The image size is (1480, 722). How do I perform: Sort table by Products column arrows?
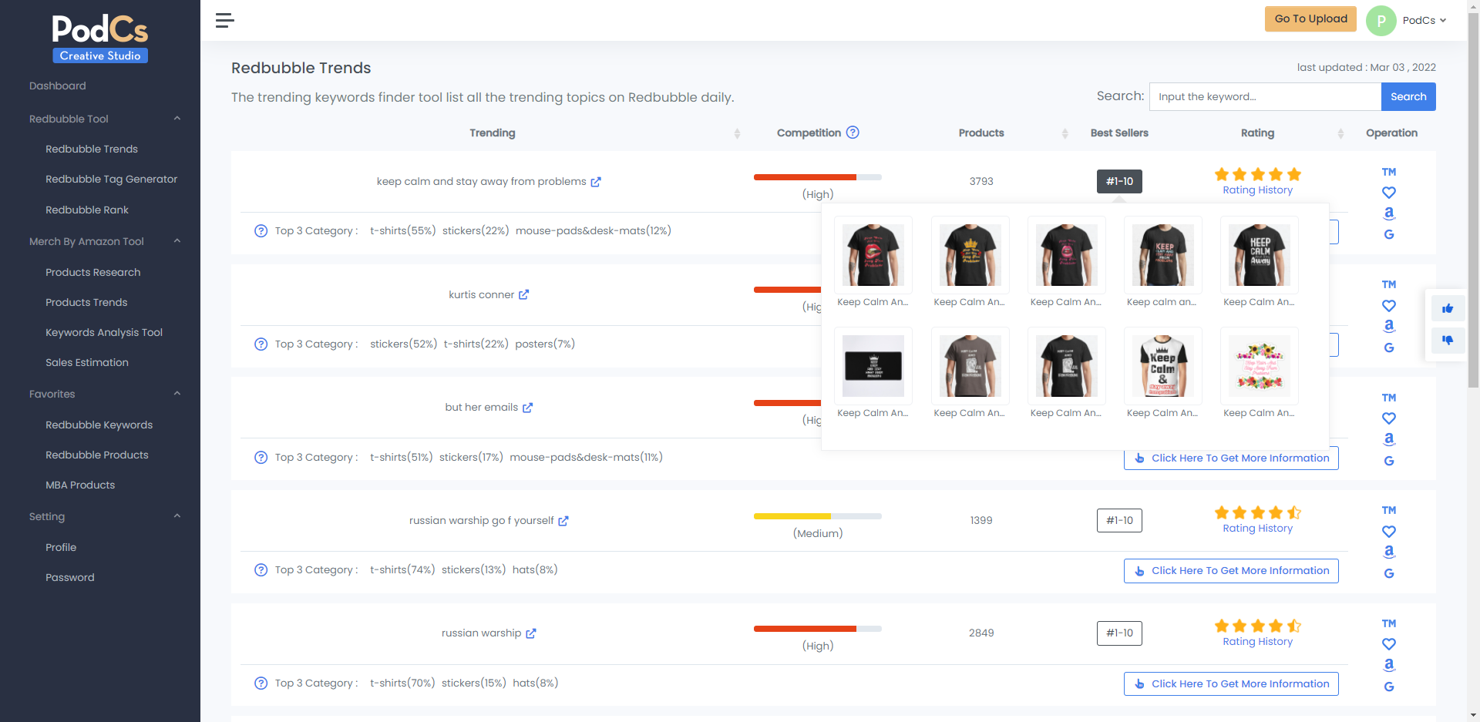point(1065,133)
